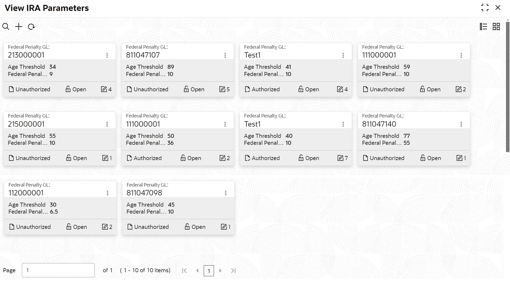Click the refresh icon
The width and height of the screenshot is (510, 284).
tap(31, 26)
